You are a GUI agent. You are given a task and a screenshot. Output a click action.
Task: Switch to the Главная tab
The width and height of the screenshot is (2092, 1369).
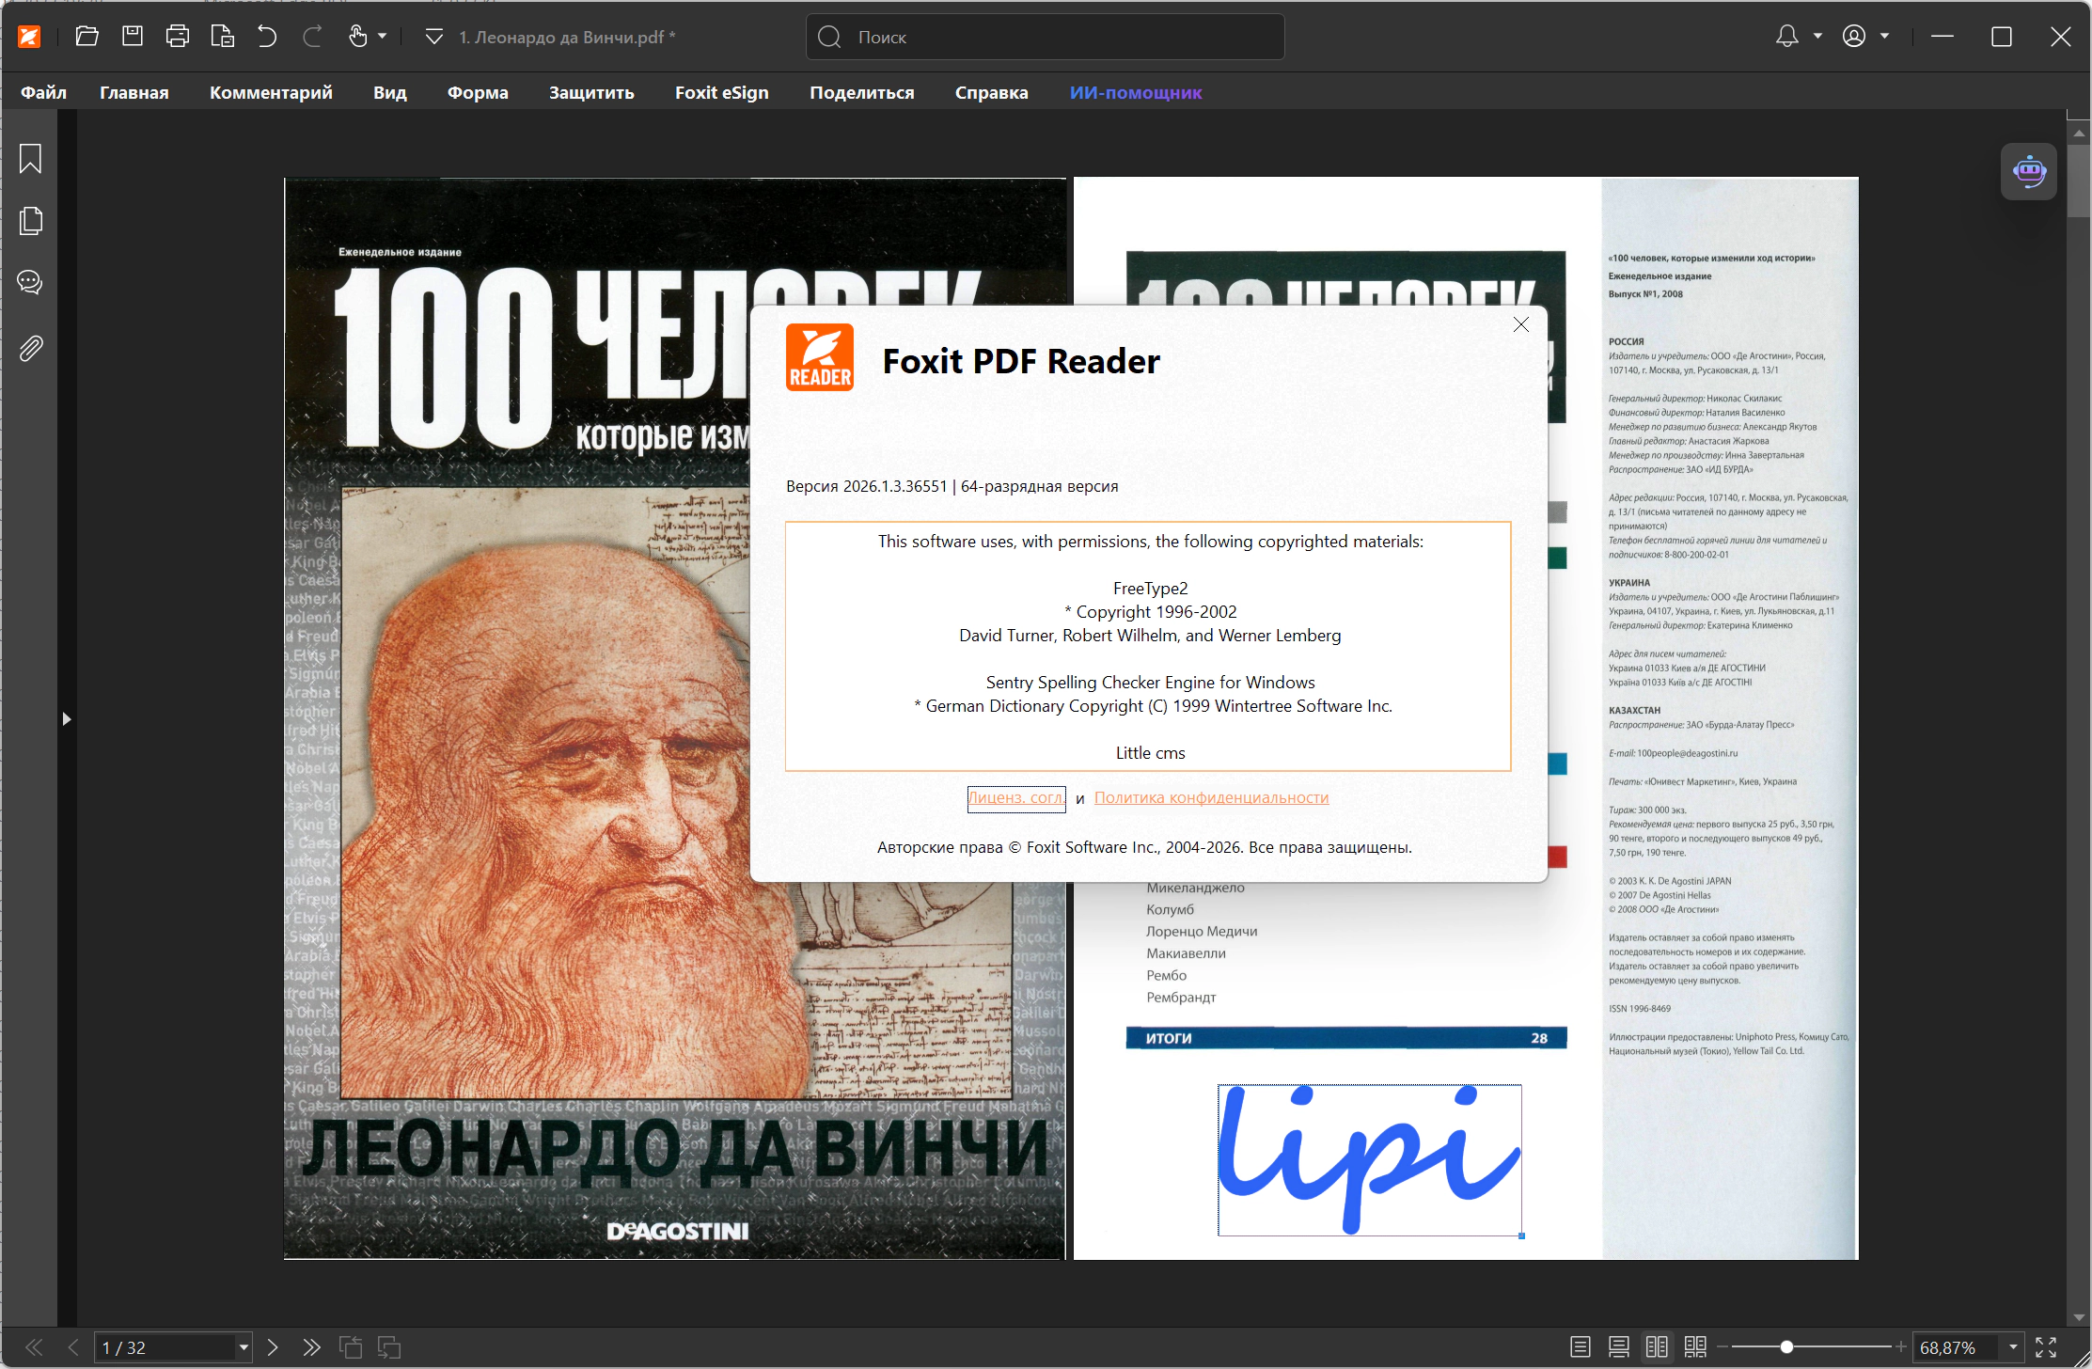tap(134, 92)
